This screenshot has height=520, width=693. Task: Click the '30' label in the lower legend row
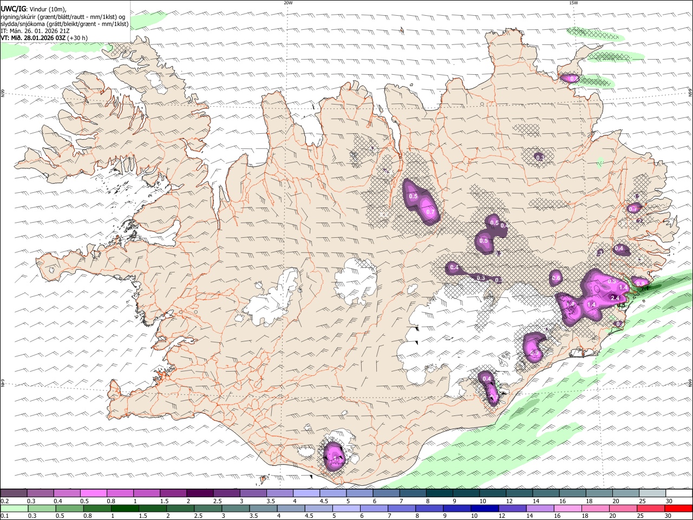pos(669,516)
